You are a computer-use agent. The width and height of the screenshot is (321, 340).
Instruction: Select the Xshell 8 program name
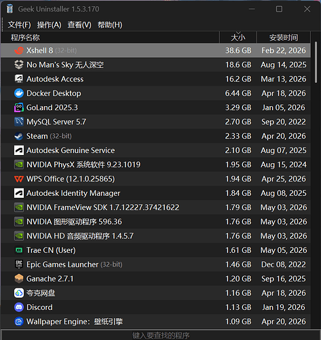click(39, 50)
